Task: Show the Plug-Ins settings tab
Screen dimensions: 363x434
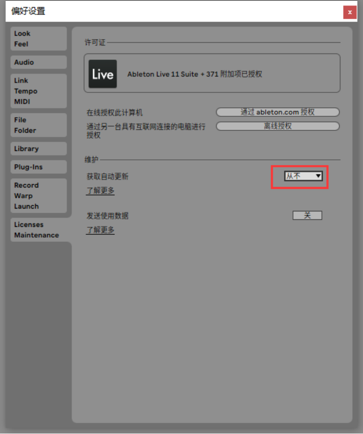Action: click(38, 167)
